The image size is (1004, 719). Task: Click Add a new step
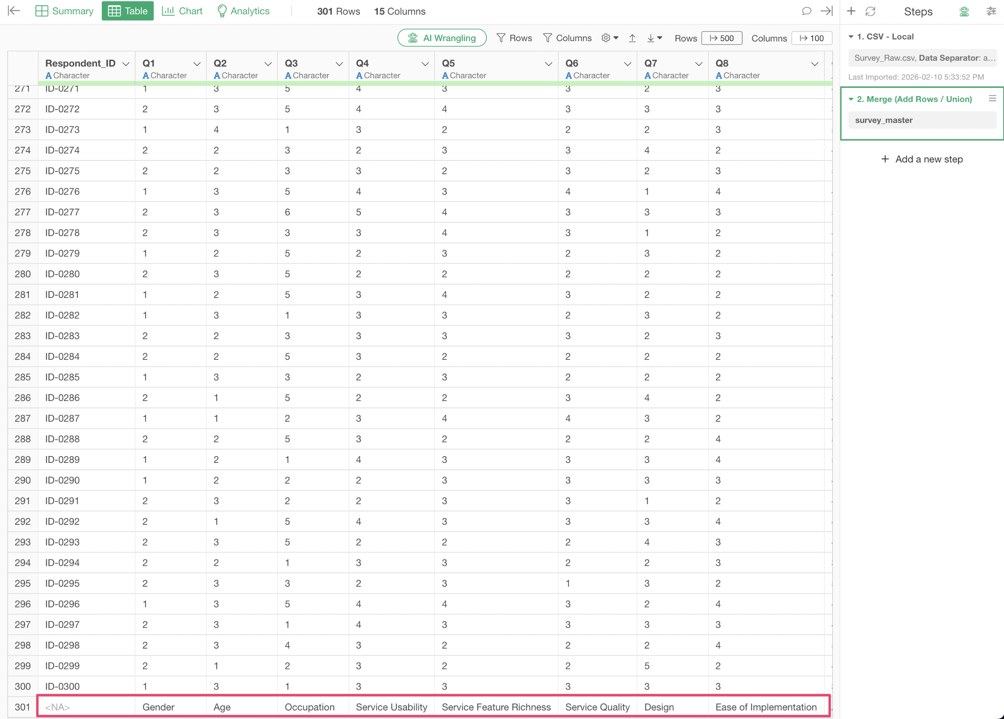click(922, 159)
